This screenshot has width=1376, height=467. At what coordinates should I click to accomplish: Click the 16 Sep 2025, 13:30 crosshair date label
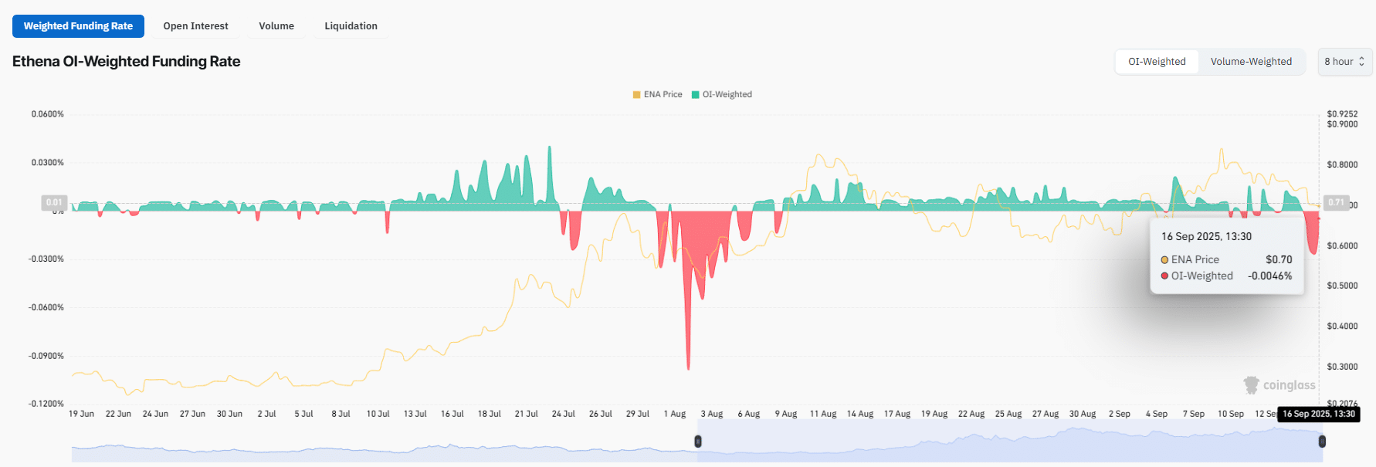point(1318,415)
